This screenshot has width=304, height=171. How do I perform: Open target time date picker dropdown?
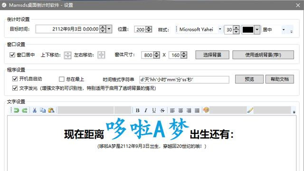(x=109, y=29)
